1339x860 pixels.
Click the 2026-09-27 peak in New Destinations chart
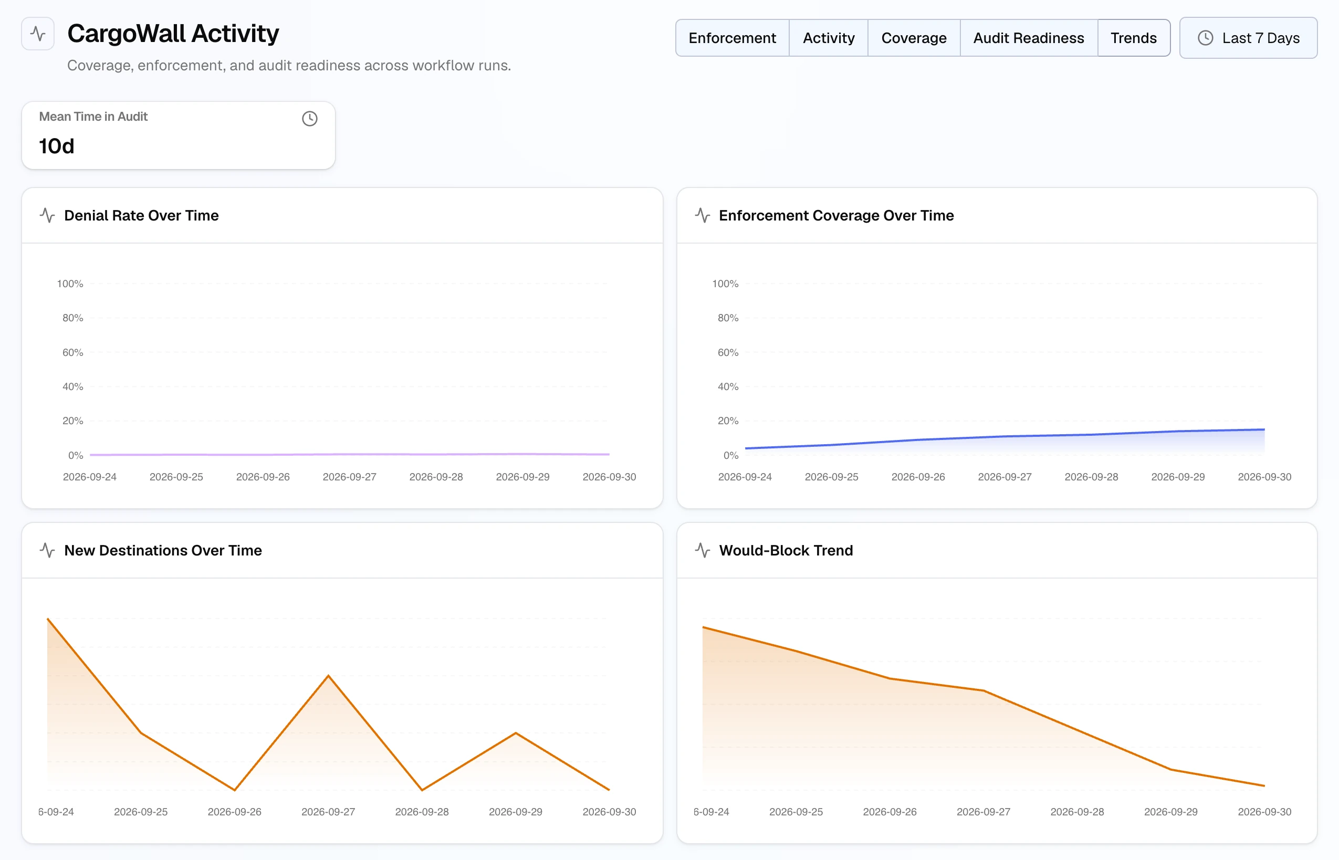click(x=328, y=676)
